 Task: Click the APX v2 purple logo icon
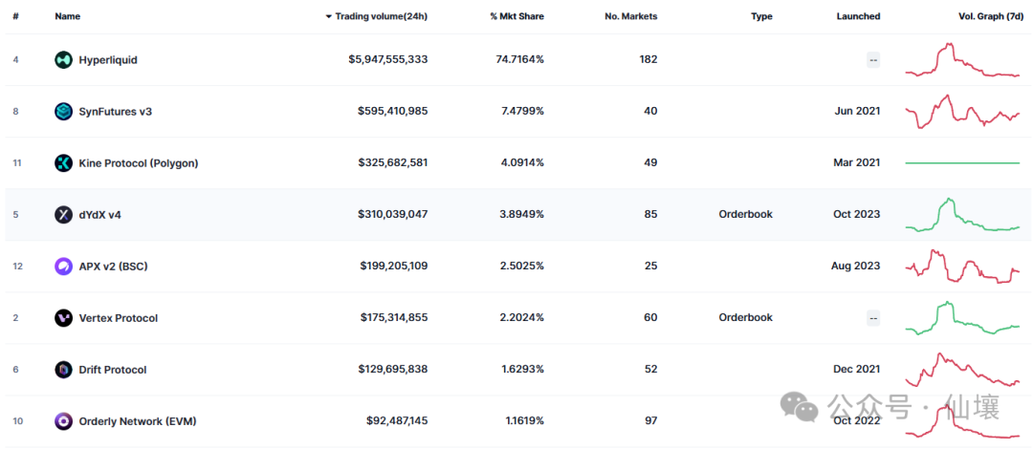63,267
